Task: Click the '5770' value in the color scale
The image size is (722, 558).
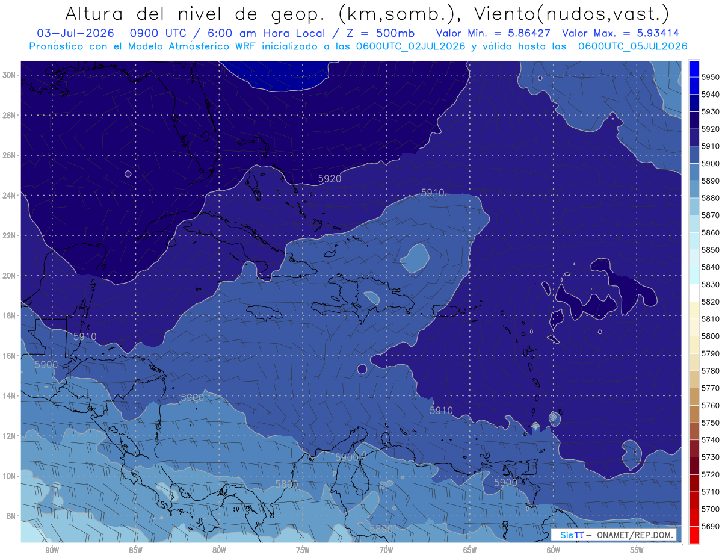Action: (x=711, y=388)
